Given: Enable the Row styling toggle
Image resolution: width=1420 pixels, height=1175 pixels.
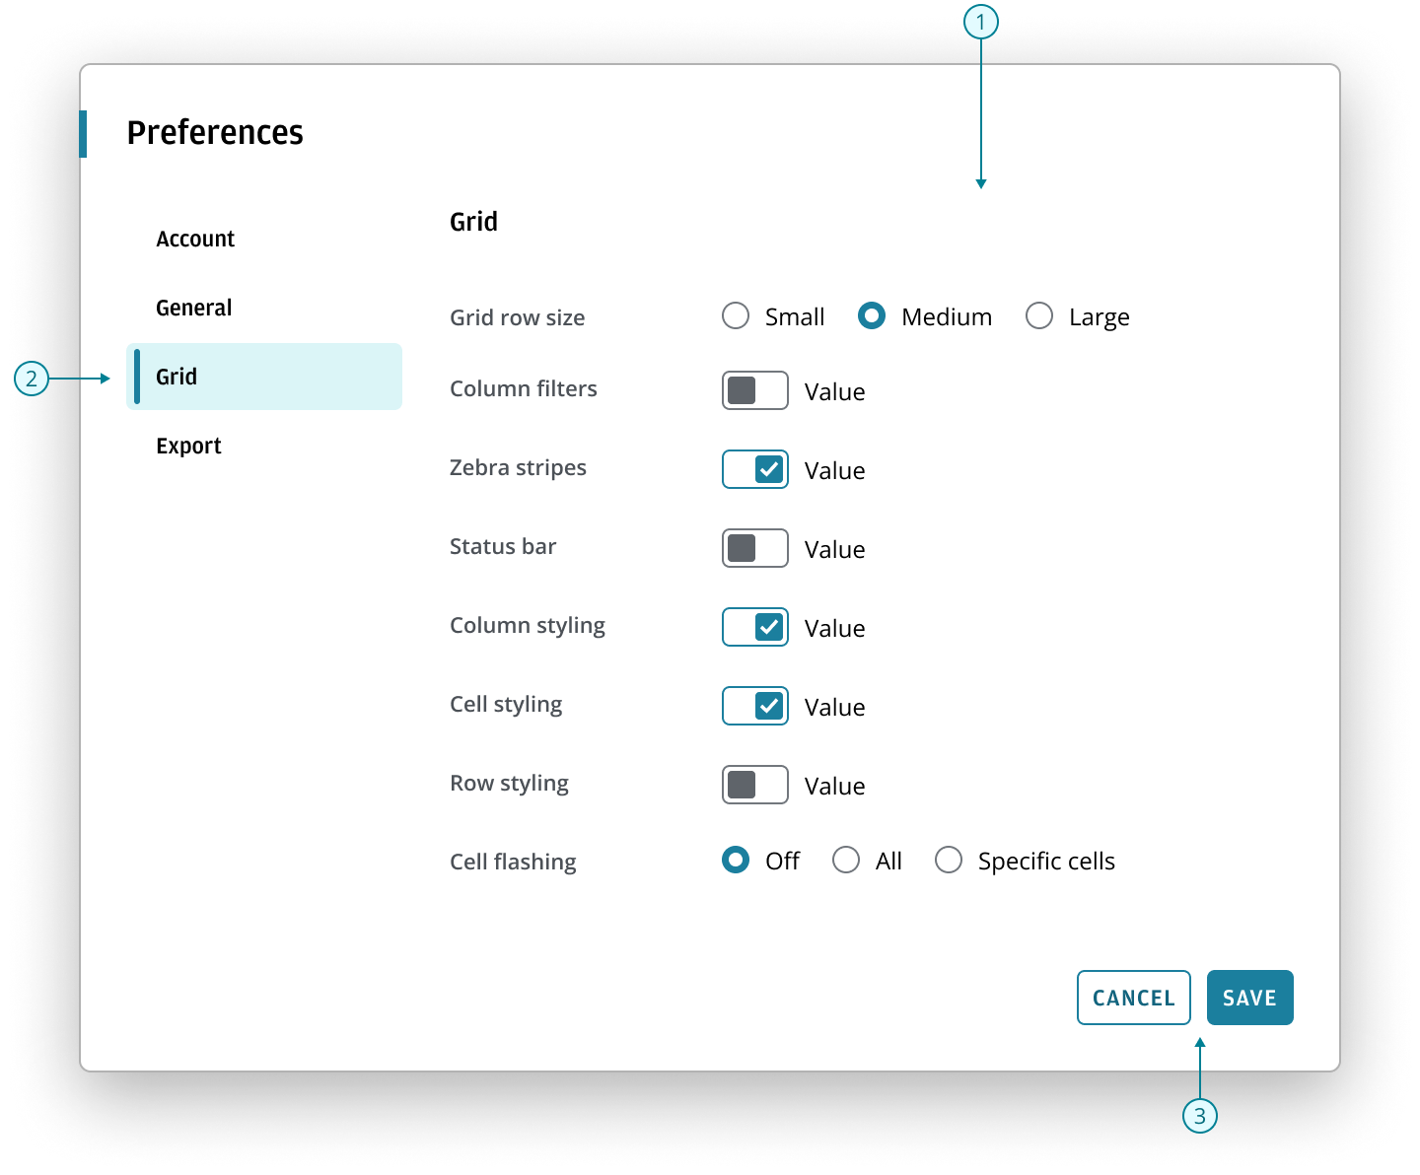Looking at the screenshot, I should 755,785.
